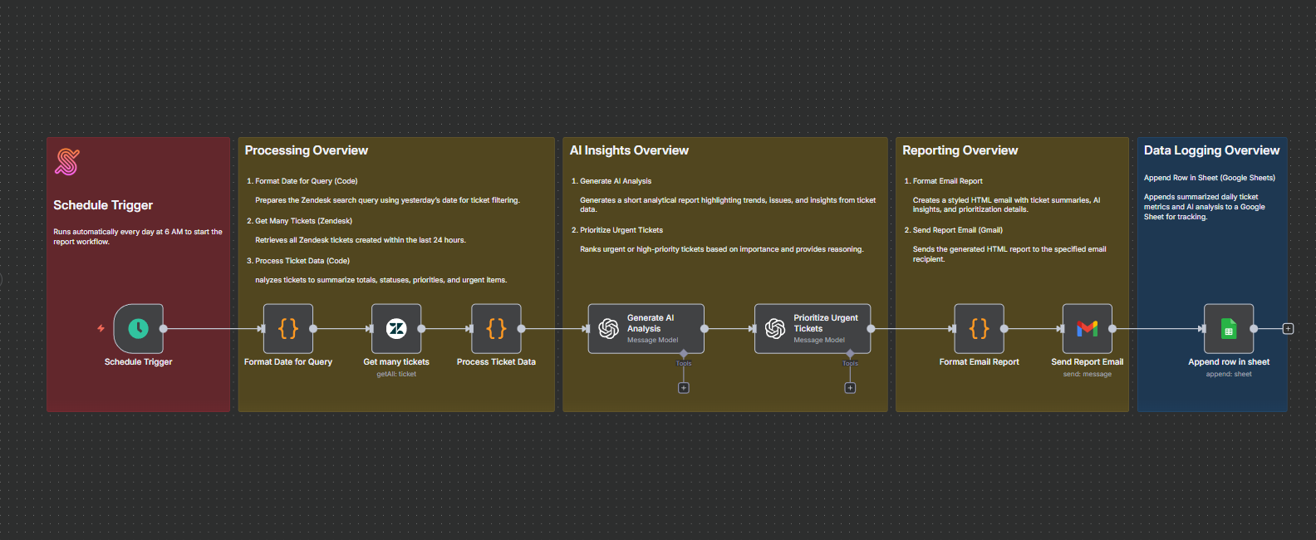Select the Format Email Report code node

click(x=979, y=328)
